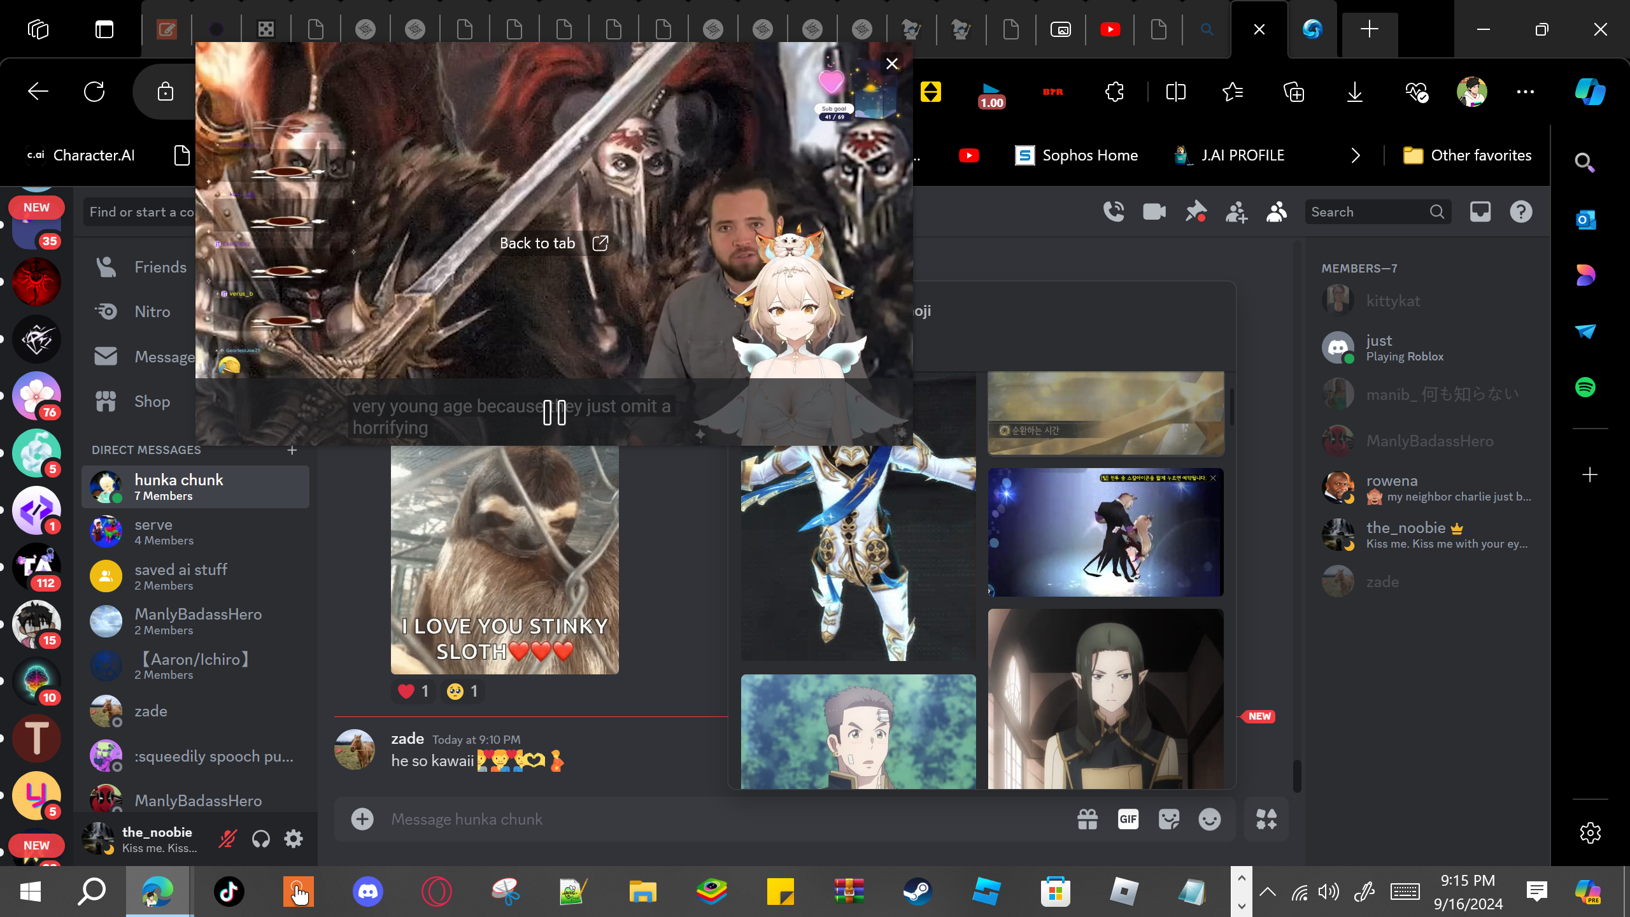
Task: Click just in the members list
Action: (x=1428, y=348)
